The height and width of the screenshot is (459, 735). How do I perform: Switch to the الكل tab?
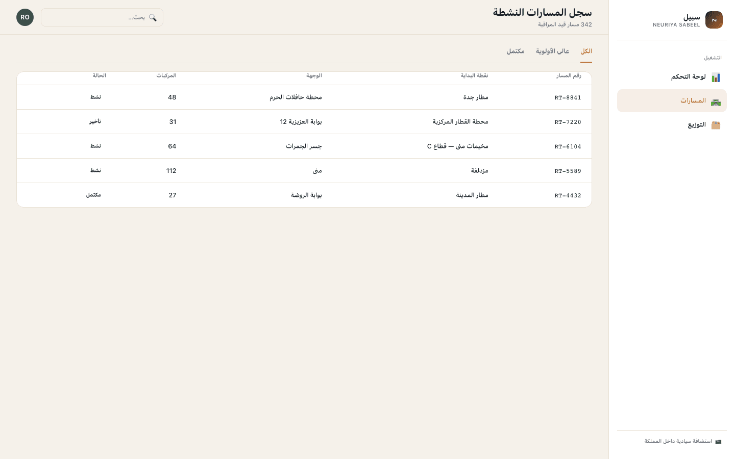[x=586, y=52]
